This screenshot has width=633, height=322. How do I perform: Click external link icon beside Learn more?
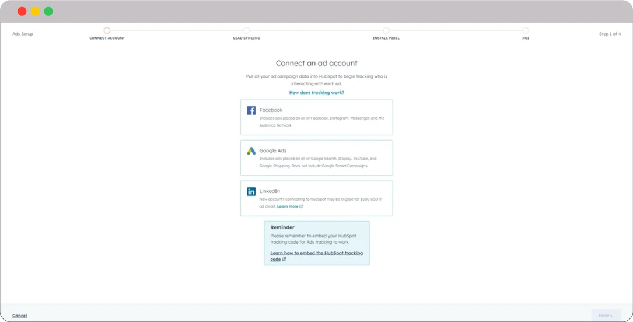pos(301,206)
